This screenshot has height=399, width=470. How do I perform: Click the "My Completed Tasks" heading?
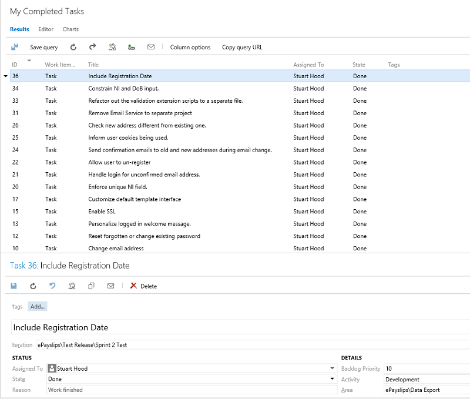pyautogui.click(x=47, y=11)
